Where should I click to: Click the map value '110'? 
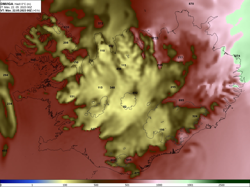coord(102,51)
